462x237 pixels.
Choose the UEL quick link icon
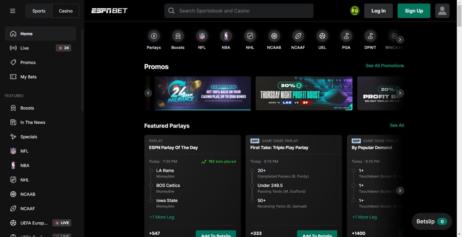click(x=322, y=36)
